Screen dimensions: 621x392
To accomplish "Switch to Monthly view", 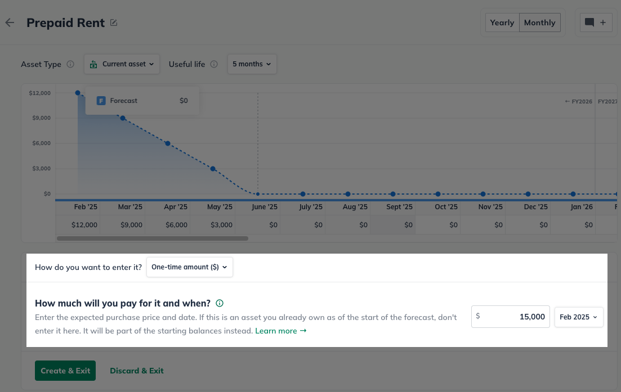I will 539,23.
